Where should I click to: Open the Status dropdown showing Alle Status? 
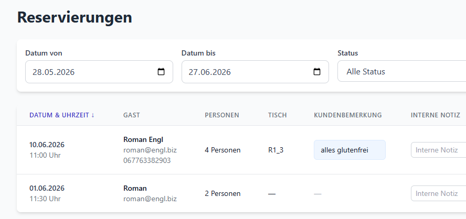[x=402, y=71]
